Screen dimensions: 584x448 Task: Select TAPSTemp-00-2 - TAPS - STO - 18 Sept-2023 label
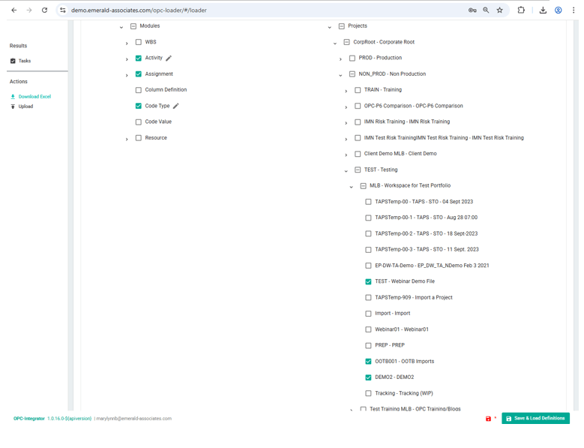[x=426, y=233]
